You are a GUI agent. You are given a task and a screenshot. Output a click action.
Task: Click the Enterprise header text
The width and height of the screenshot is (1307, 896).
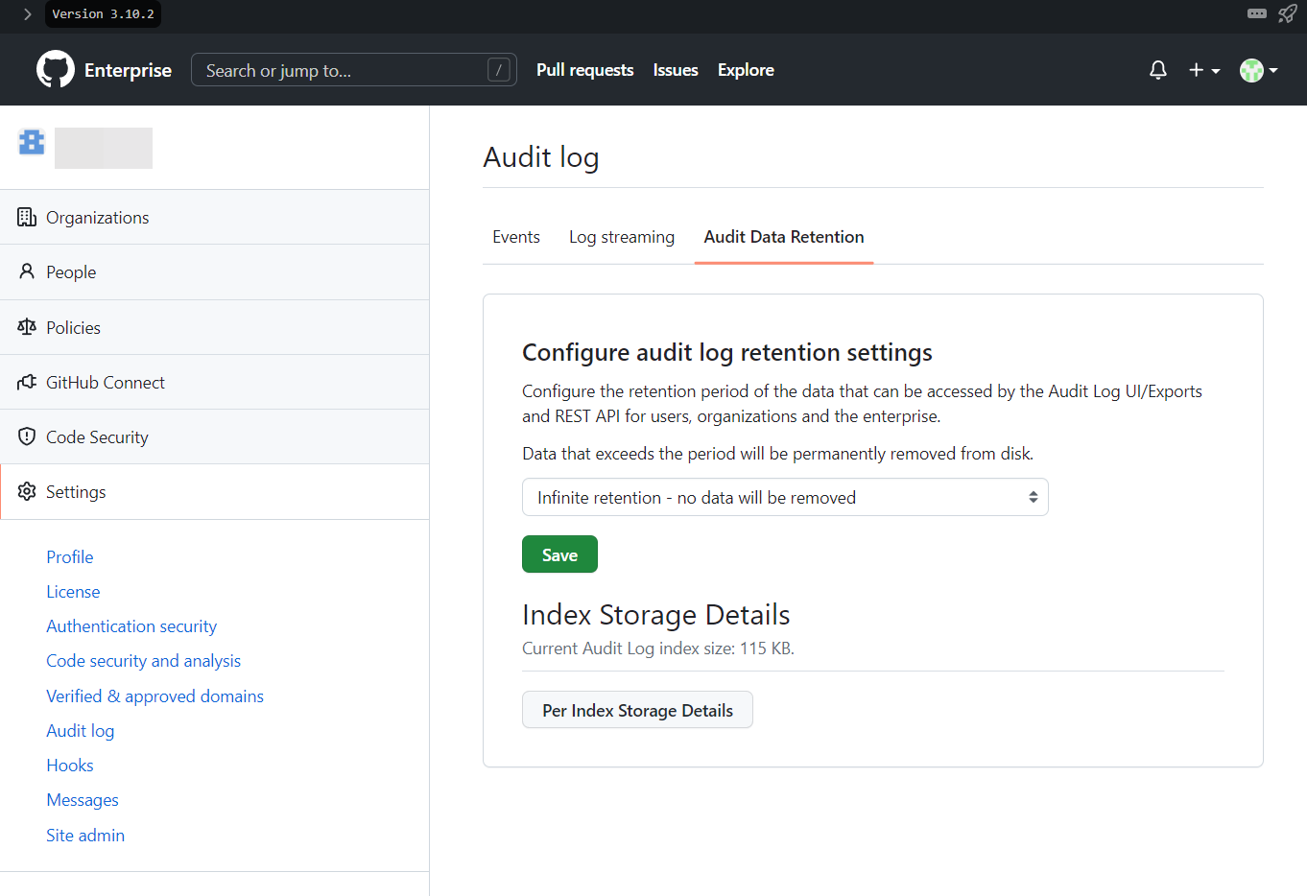click(128, 70)
